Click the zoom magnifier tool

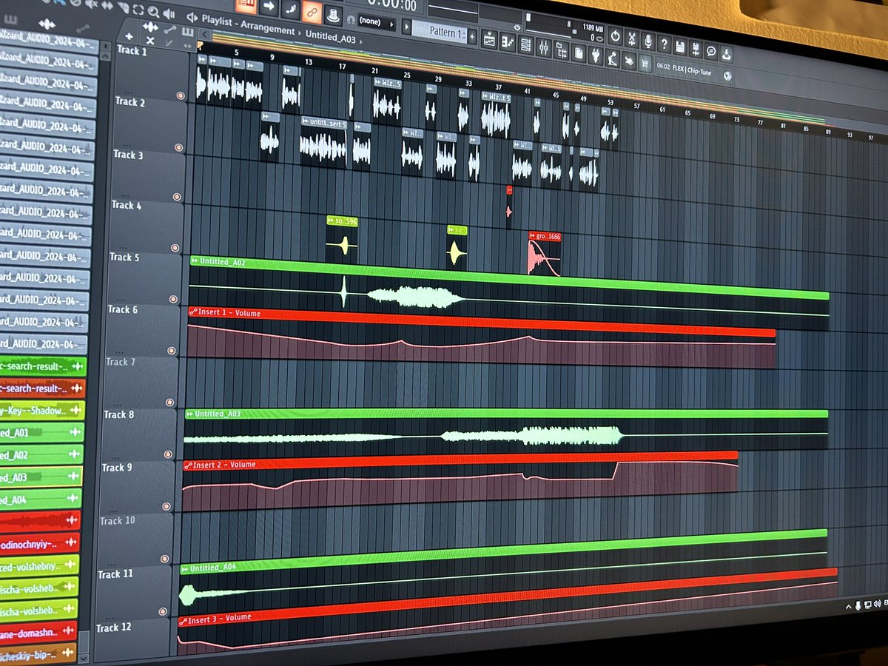pos(153,11)
